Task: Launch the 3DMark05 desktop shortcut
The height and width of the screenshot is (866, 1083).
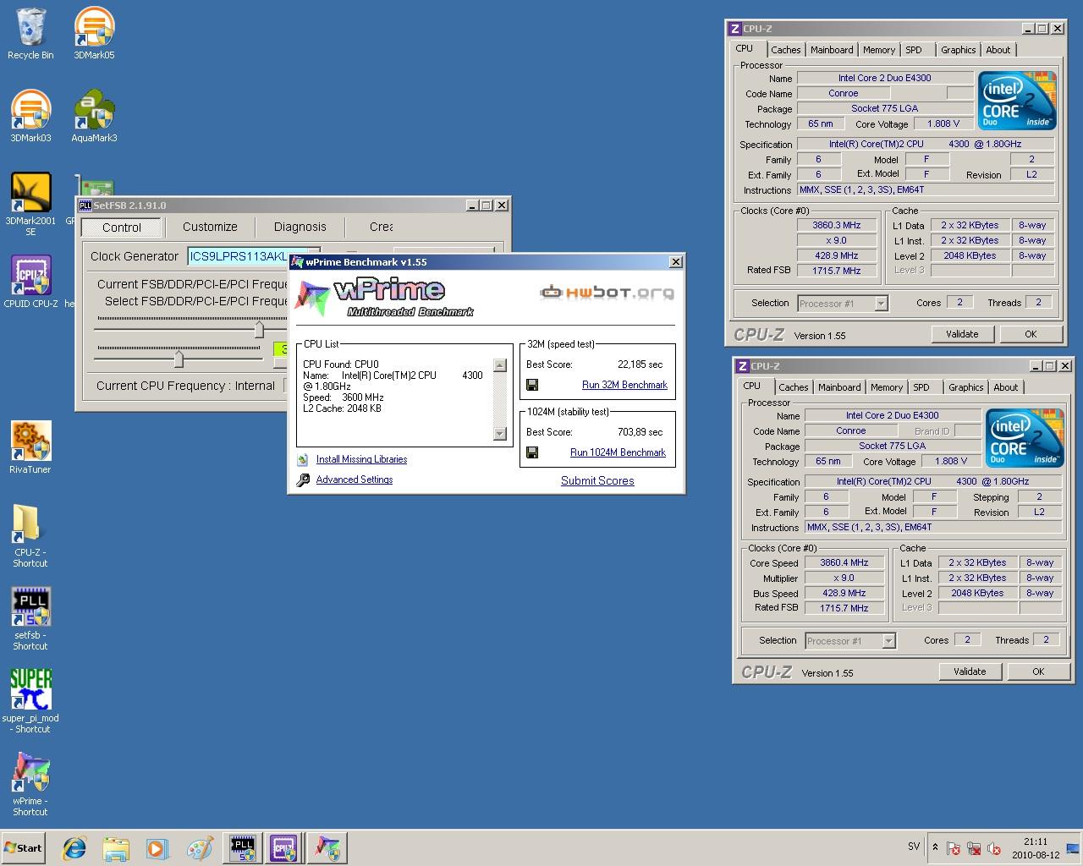Action: pos(94,34)
